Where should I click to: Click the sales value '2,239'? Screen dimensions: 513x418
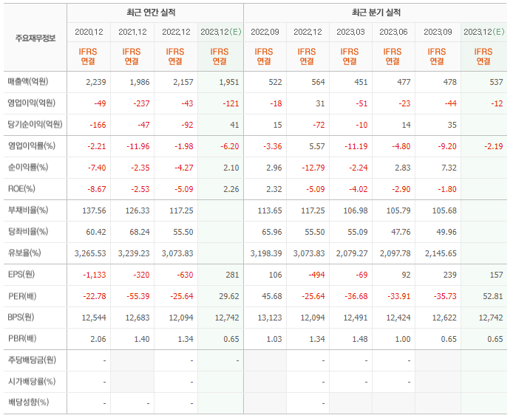click(x=96, y=82)
